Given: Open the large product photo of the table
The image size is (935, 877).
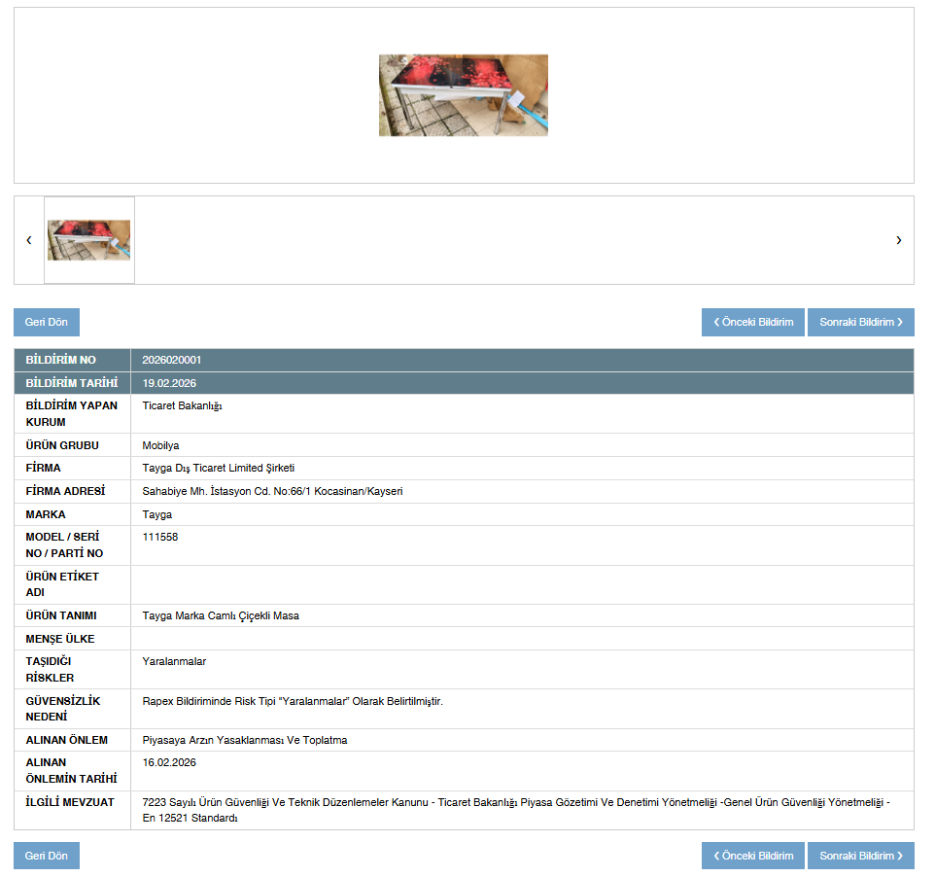Looking at the screenshot, I should tap(464, 95).
